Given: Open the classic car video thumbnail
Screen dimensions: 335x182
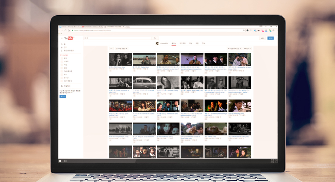Looking at the screenshot, I should coord(144,83).
